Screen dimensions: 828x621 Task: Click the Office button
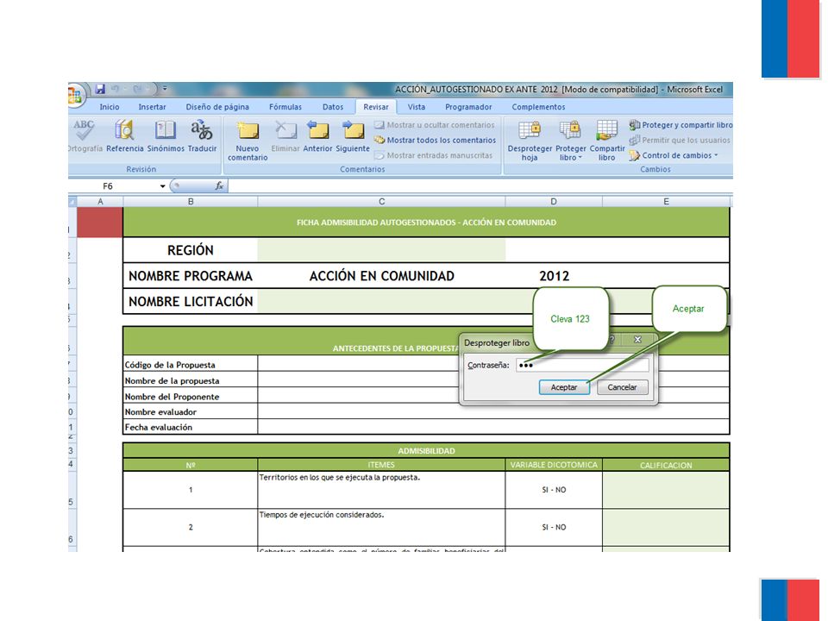[x=74, y=95]
